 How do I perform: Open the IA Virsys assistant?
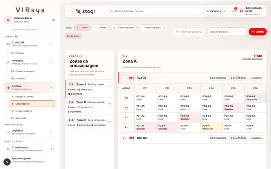pyautogui.click(x=213, y=11)
